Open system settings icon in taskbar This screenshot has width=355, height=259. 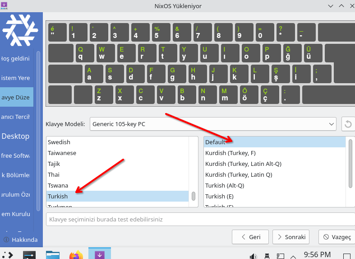30,255
